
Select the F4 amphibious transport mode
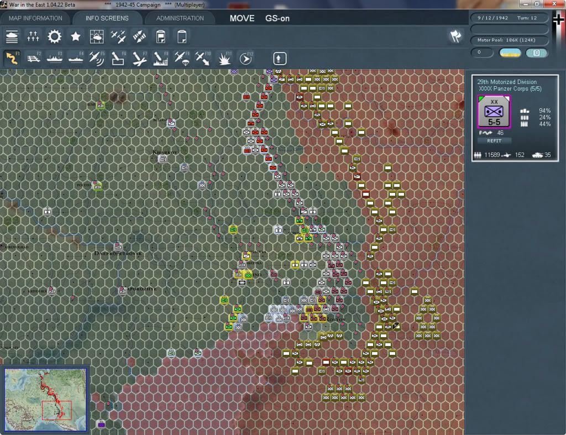pos(76,58)
